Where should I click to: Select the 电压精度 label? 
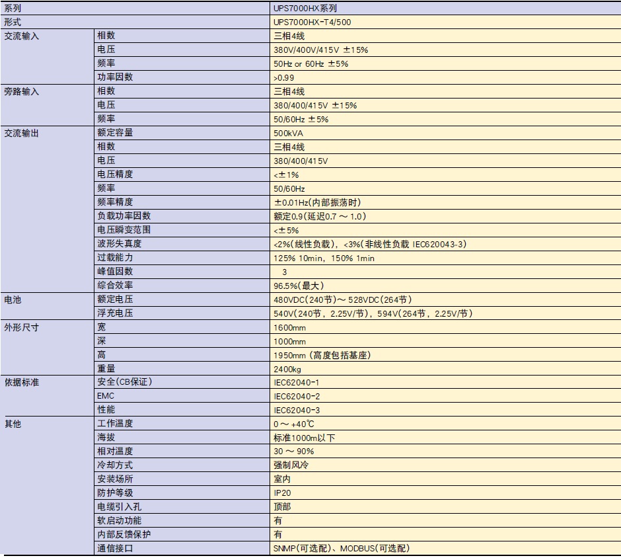[x=115, y=174]
